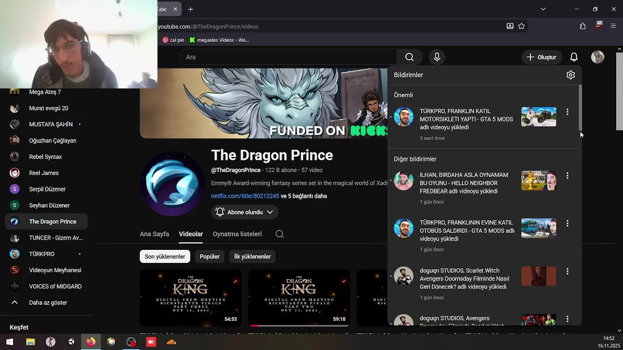The width and height of the screenshot is (623, 350).
Task: Open VOICES of MIDGARD subscription
Action: pyautogui.click(x=46, y=286)
